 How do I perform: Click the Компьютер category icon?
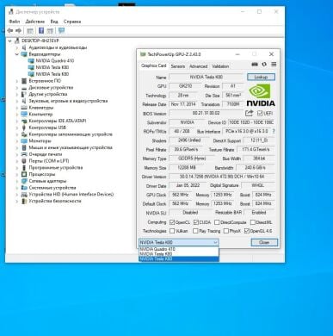[x=24, y=115]
